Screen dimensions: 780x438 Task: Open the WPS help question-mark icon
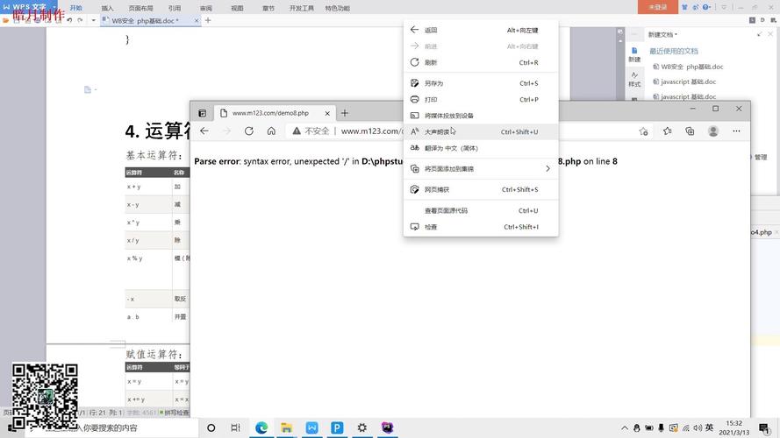tap(706, 7)
